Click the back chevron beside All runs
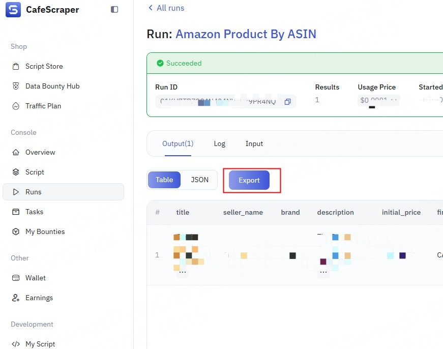 point(151,8)
